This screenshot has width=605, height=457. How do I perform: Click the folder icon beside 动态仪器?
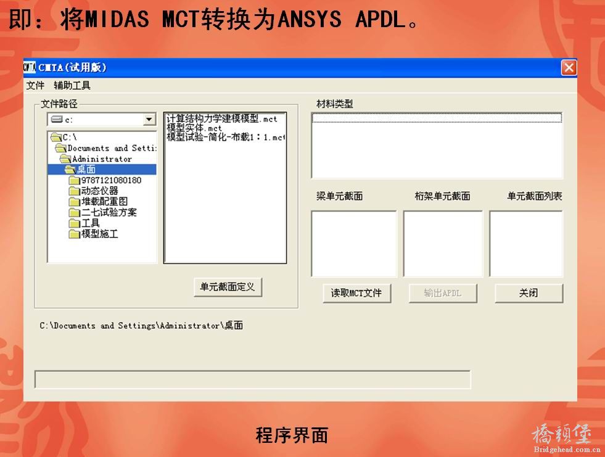pos(75,191)
